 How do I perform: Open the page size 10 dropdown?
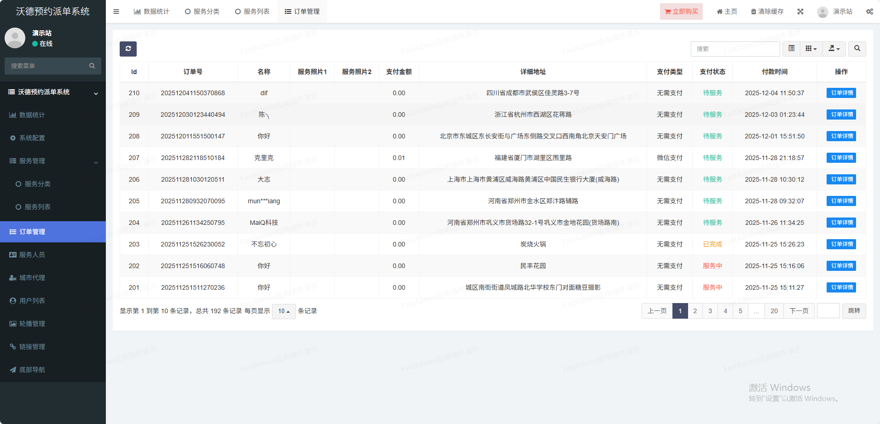coord(284,311)
